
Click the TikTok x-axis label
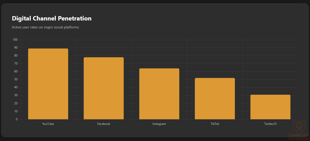tap(215, 124)
